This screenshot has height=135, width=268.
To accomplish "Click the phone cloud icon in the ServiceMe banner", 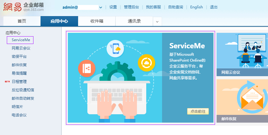I will click(x=115, y=49).
